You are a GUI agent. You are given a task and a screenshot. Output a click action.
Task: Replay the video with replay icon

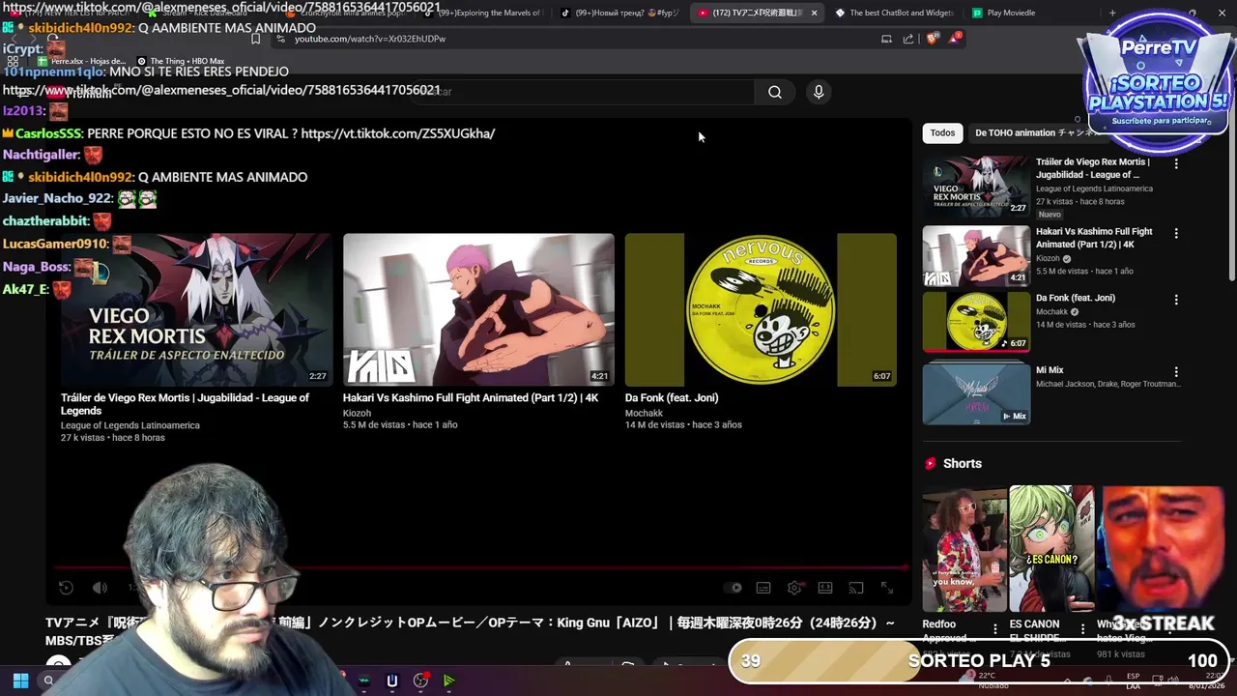click(66, 588)
